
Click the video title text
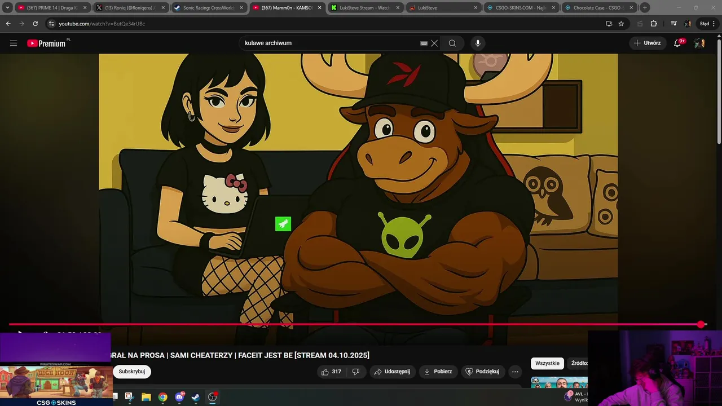(x=241, y=355)
